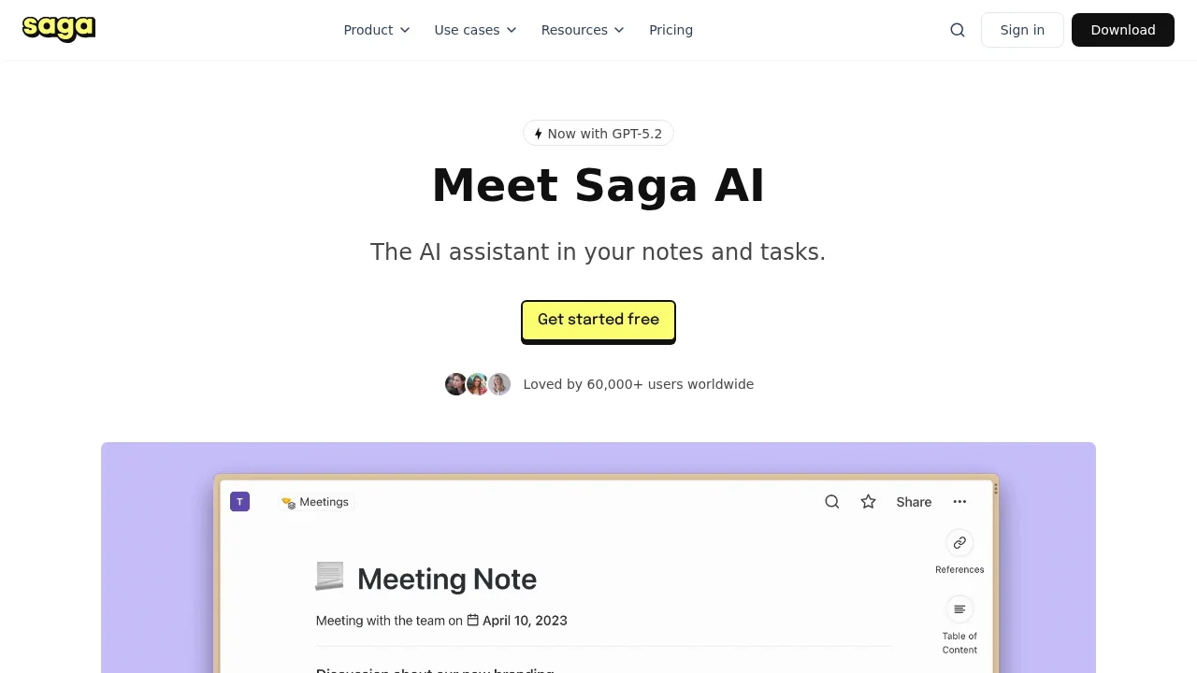Click the Sign in link
This screenshot has width=1197, height=673.
click(1022, 29)
